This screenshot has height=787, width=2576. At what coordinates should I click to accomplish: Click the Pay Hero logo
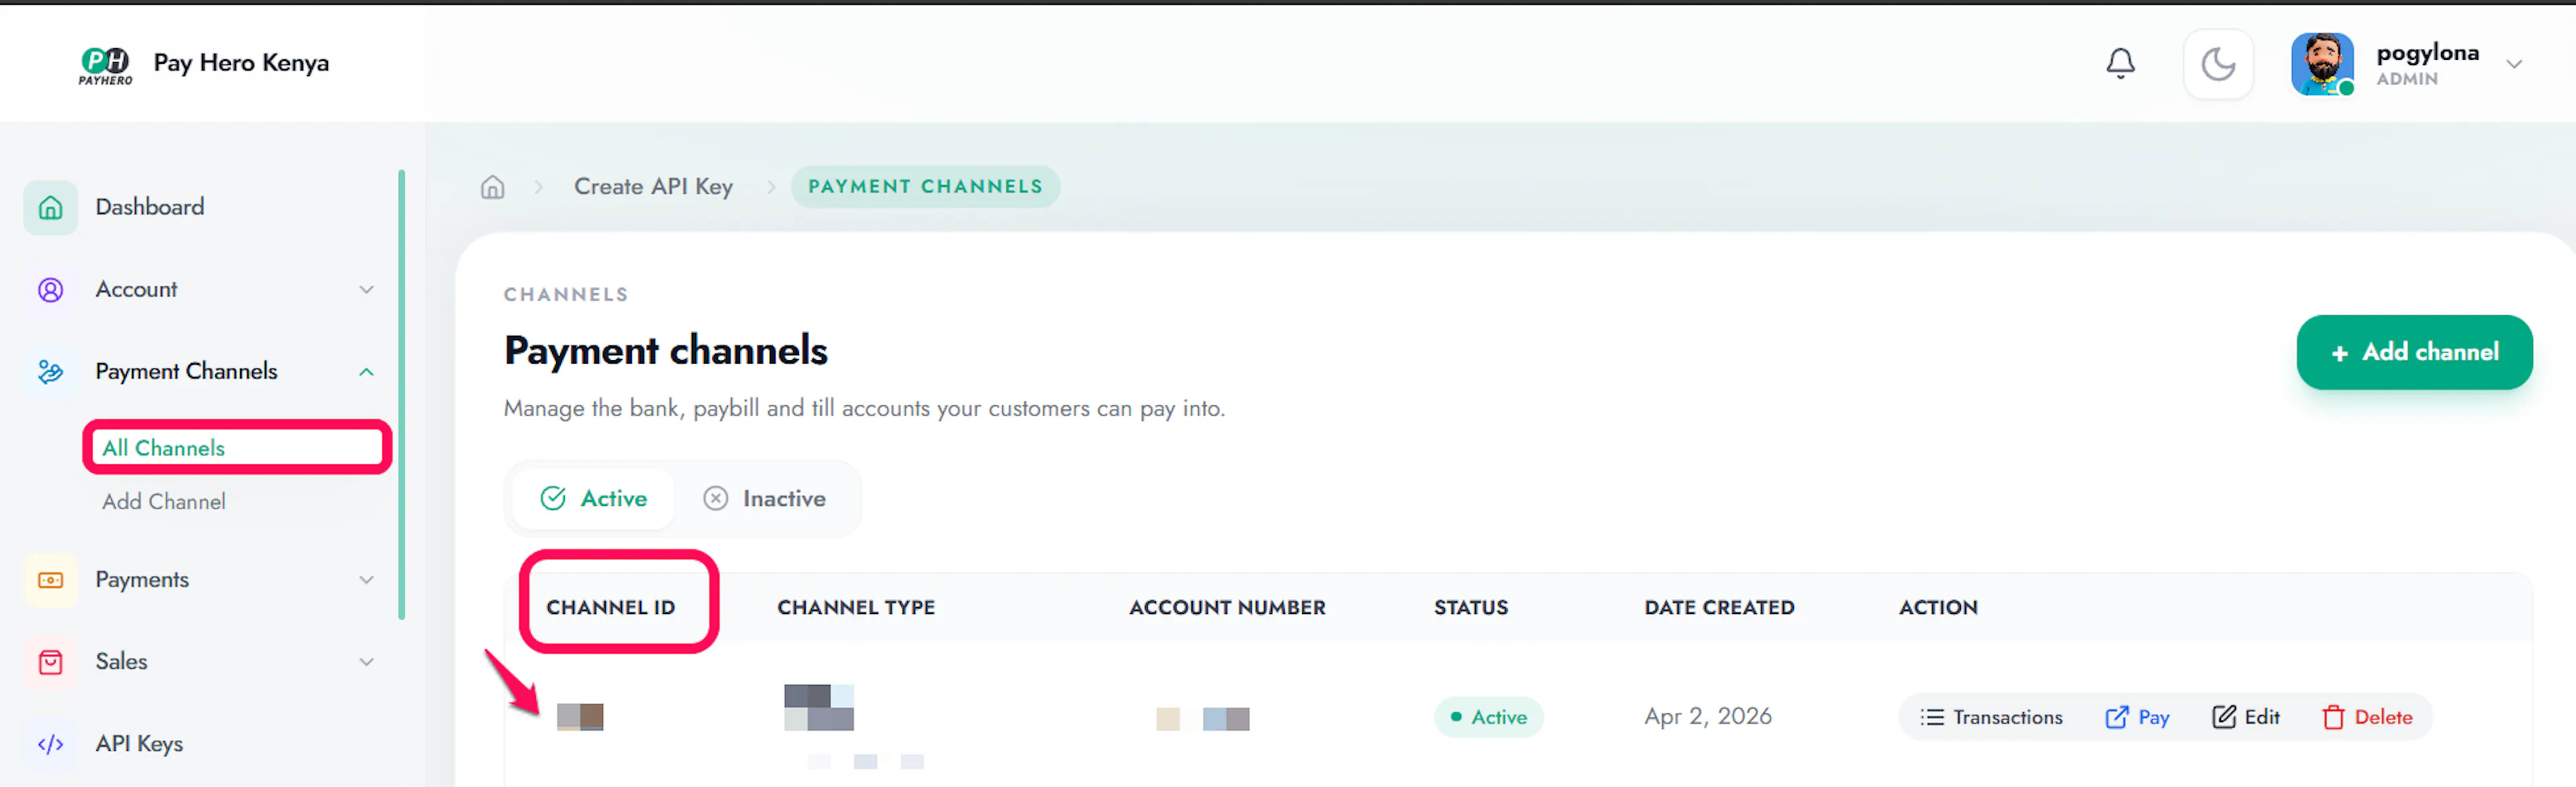pos(105,65)
